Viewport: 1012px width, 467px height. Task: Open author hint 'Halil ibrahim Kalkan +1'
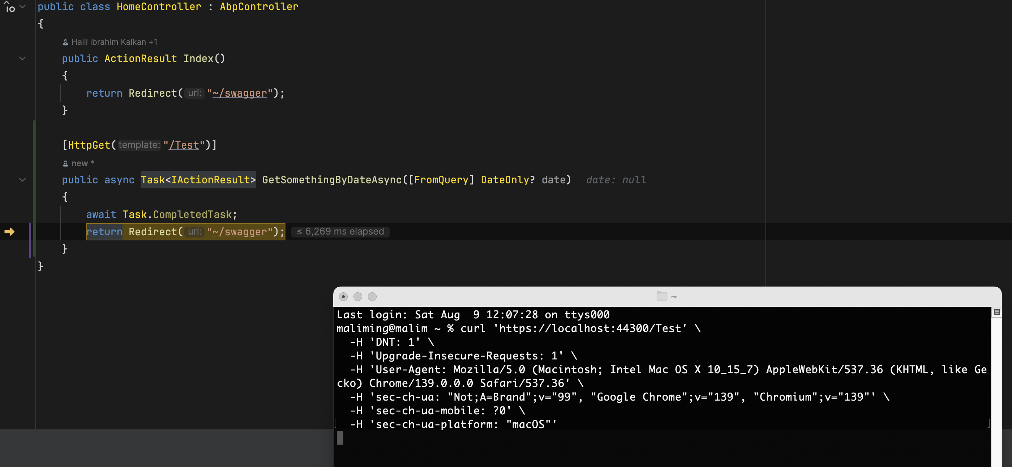pyautogui.click(x=114, y=42)
